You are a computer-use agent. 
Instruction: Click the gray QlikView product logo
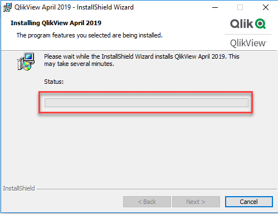(248, 43)
